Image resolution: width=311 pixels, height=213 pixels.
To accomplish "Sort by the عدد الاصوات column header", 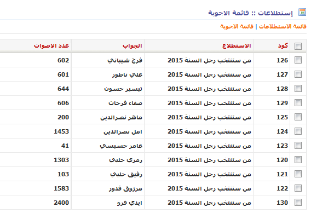I will click(x=51, y=46).
